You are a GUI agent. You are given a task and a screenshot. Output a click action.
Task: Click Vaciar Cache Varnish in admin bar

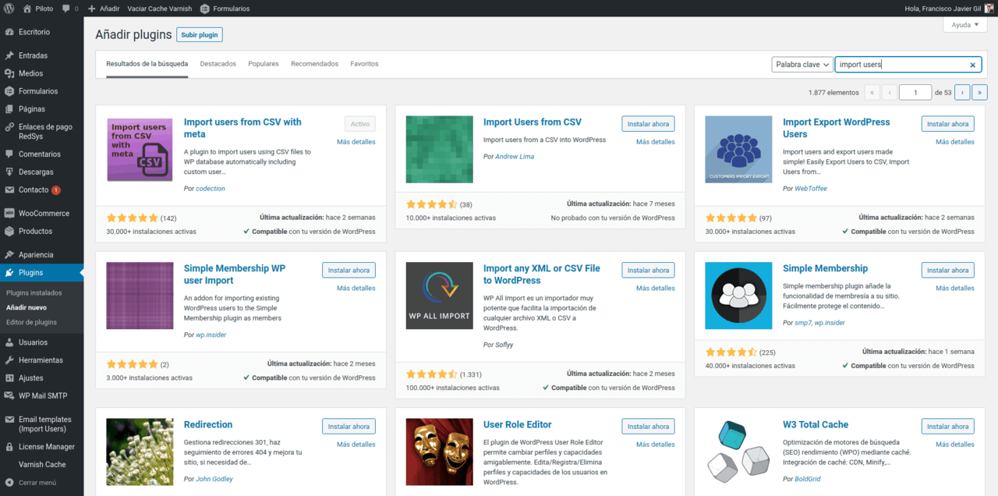click(159, 9)
